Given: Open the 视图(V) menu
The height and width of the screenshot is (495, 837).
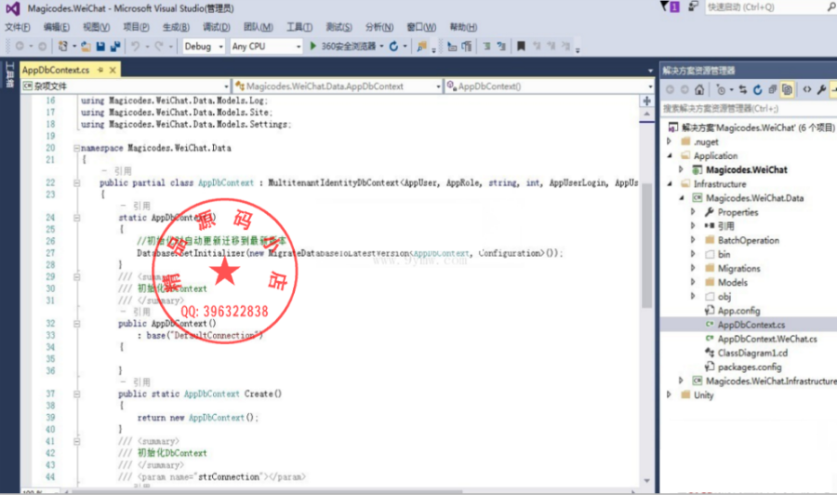Looking at the screenshot, I should point(96,27).
